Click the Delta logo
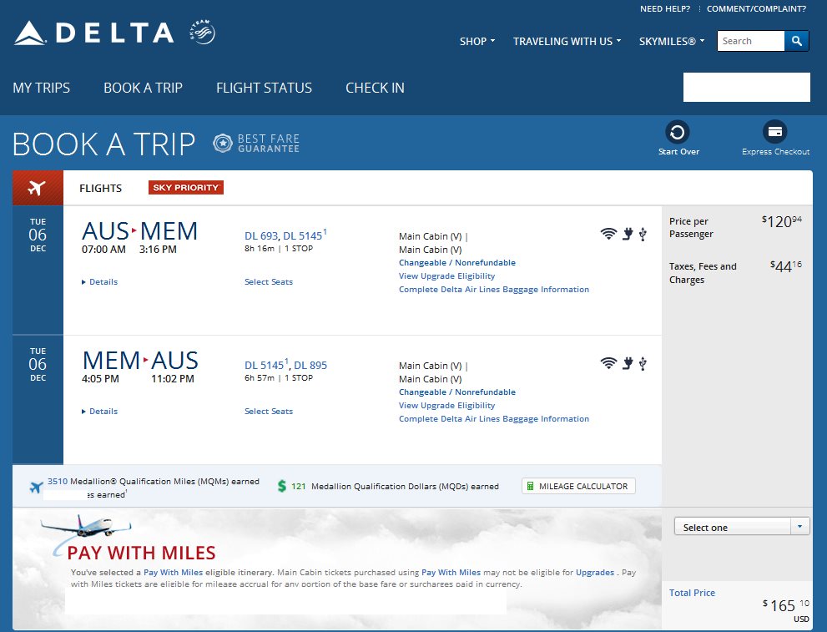The height and width of the screenshot is (632, 827). [x=93, y=33]
